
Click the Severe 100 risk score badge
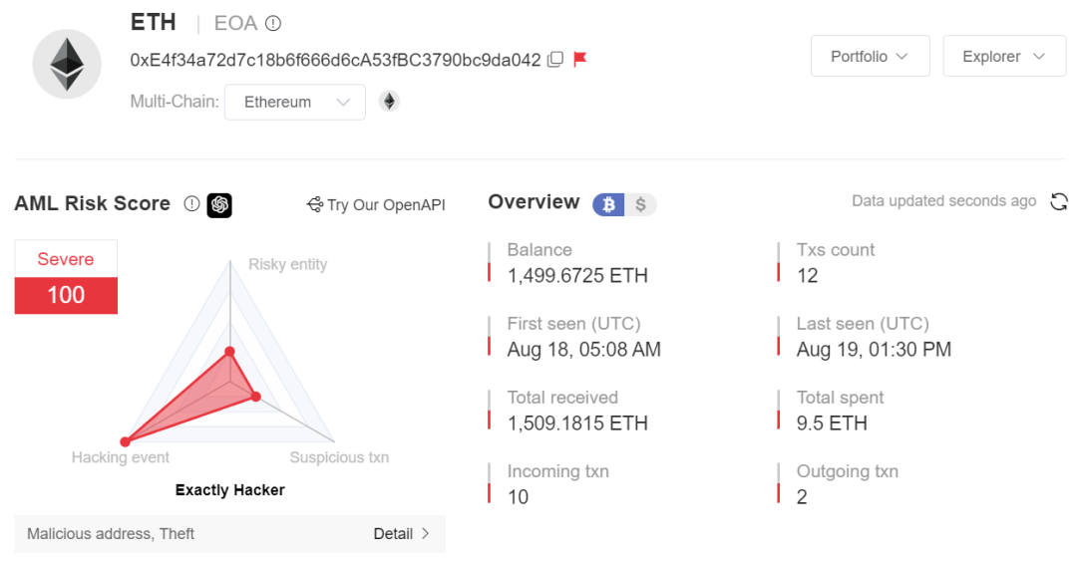[x=66, y=277]
